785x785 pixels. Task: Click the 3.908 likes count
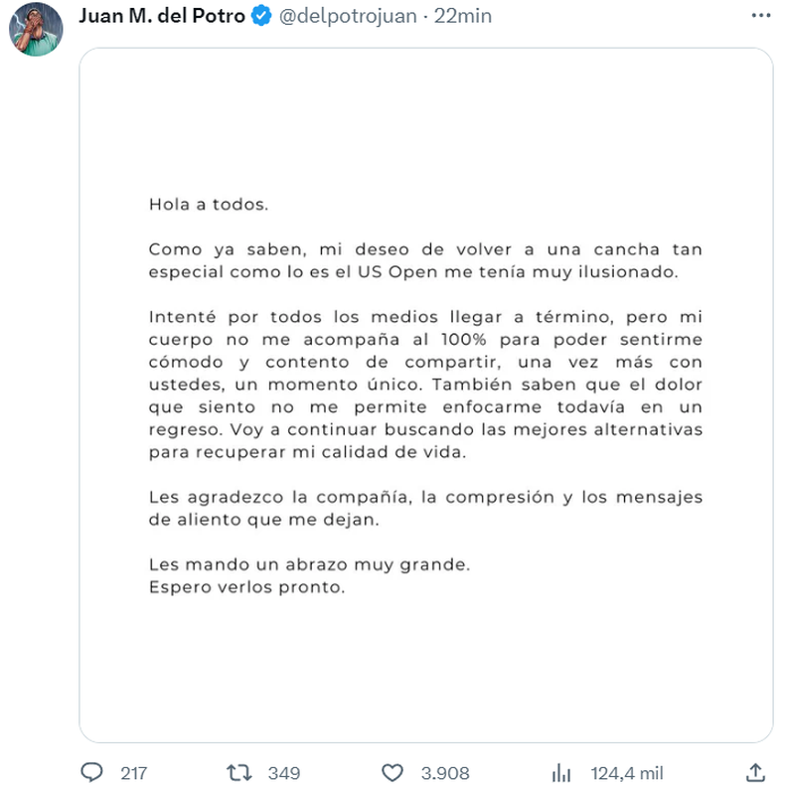click(x=445, y=772)
